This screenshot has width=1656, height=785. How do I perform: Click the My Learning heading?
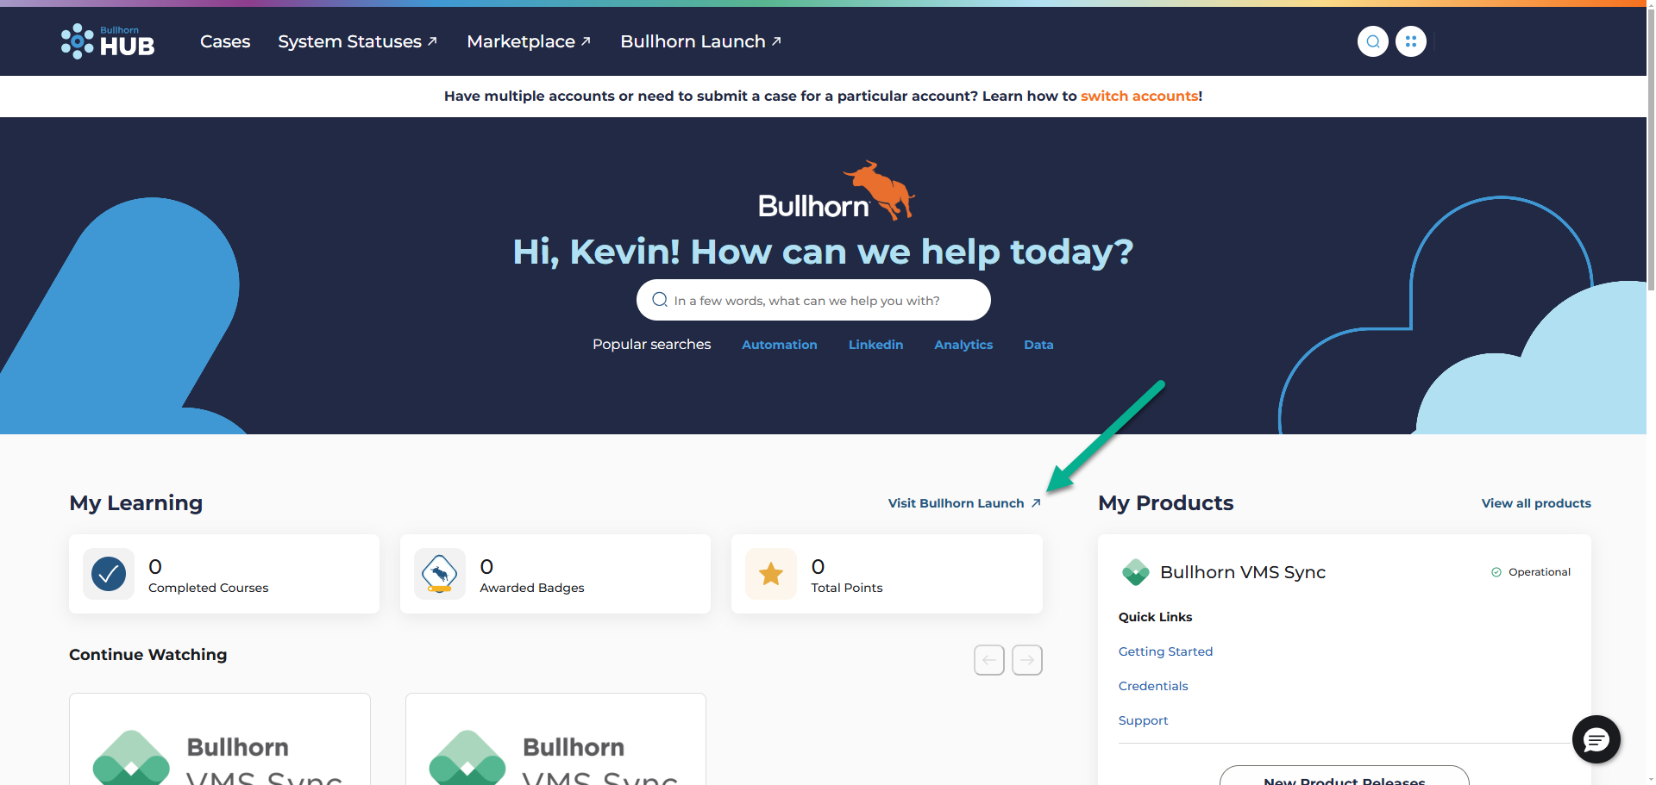click(x=136, y=503)
